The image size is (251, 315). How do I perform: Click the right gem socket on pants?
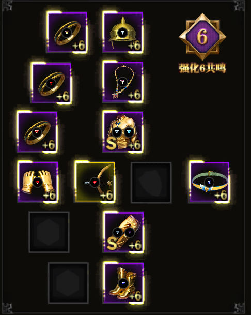coord(130,232)
